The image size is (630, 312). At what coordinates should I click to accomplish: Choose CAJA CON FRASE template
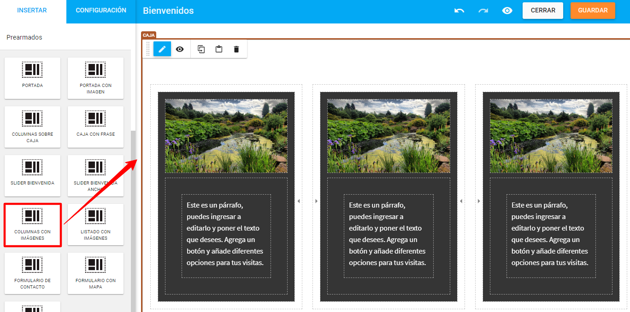(95, 127)
